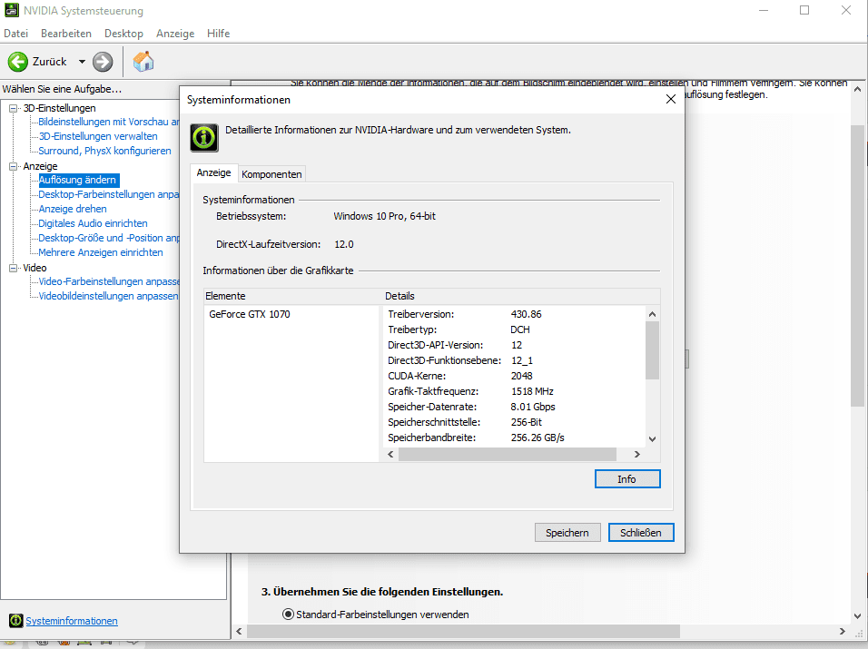The image size is (868, 649).
Task: Click the Systeminformationen icon at bottom left
Action: click(x=16, y=620)
